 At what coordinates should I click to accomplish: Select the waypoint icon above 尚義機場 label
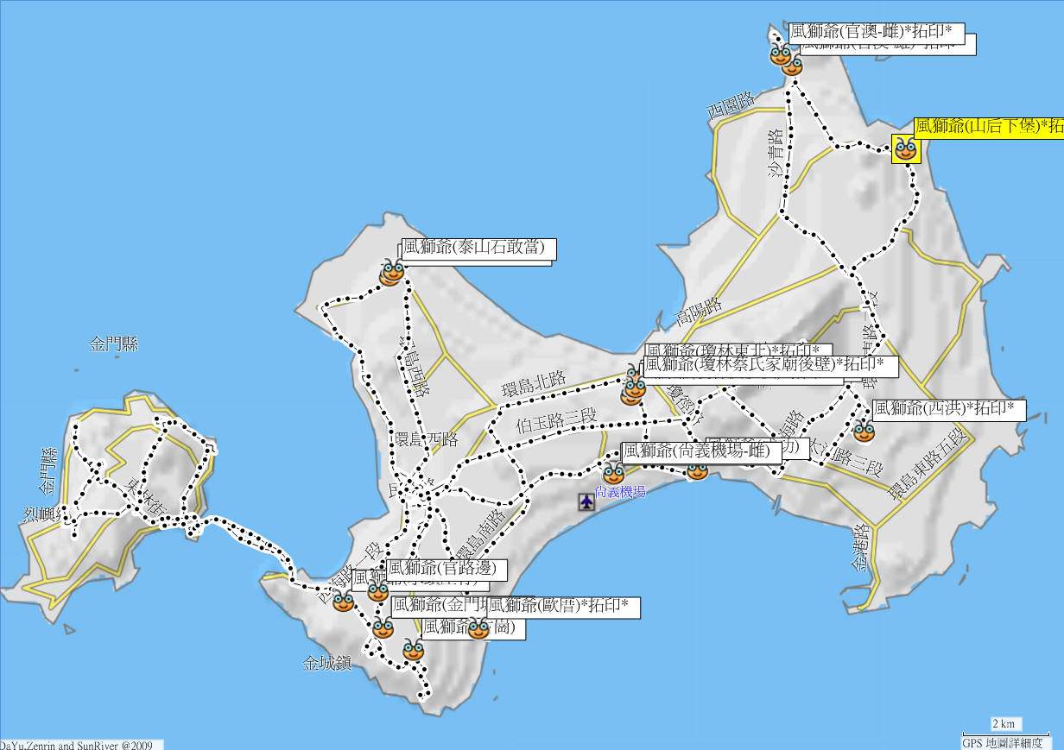[x=613, y=473]
